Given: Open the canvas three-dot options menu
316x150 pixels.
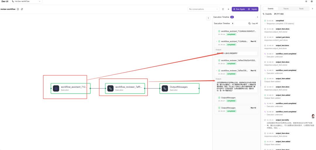Looking at the screenshot, I should pos(208,18).
